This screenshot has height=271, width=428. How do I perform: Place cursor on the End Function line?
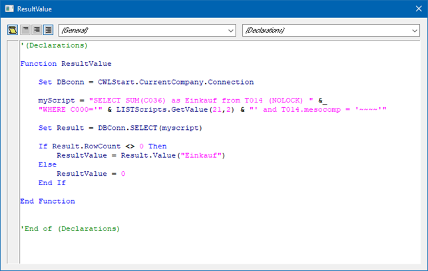[x=48, y=201]
